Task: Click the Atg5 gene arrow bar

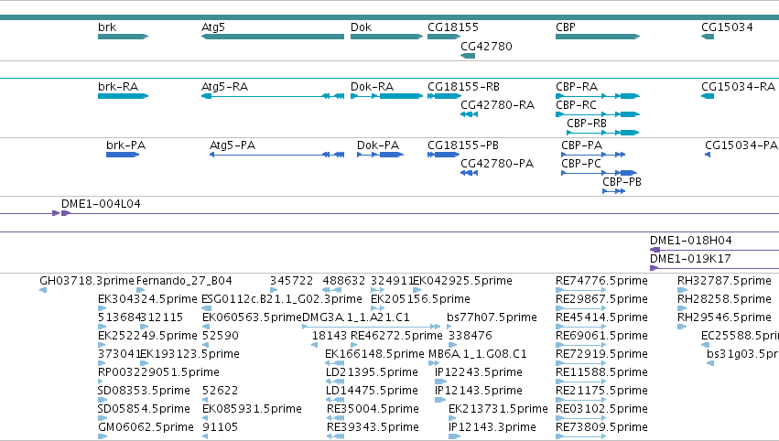Action: click(x=273, y=37)
